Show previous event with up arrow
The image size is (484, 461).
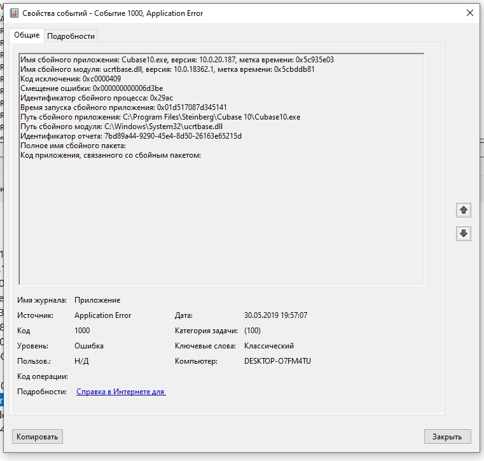pos(463,210)
